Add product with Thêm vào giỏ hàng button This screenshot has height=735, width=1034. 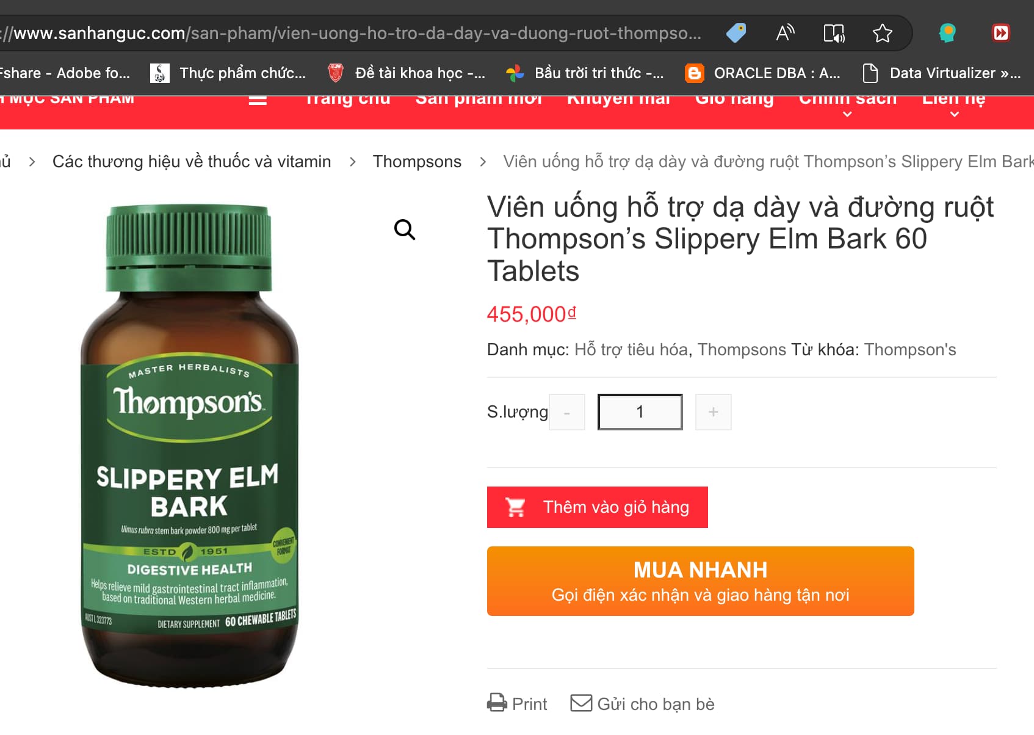pyautogui.click(x=598, y=507)
